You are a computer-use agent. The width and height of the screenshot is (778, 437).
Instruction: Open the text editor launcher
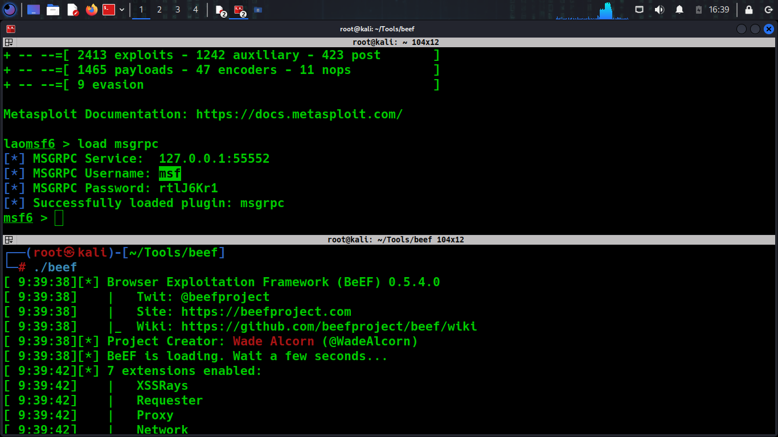[72, 10]
